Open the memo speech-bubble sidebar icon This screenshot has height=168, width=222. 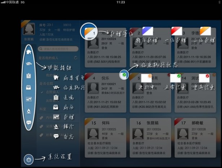coord(29,122)
